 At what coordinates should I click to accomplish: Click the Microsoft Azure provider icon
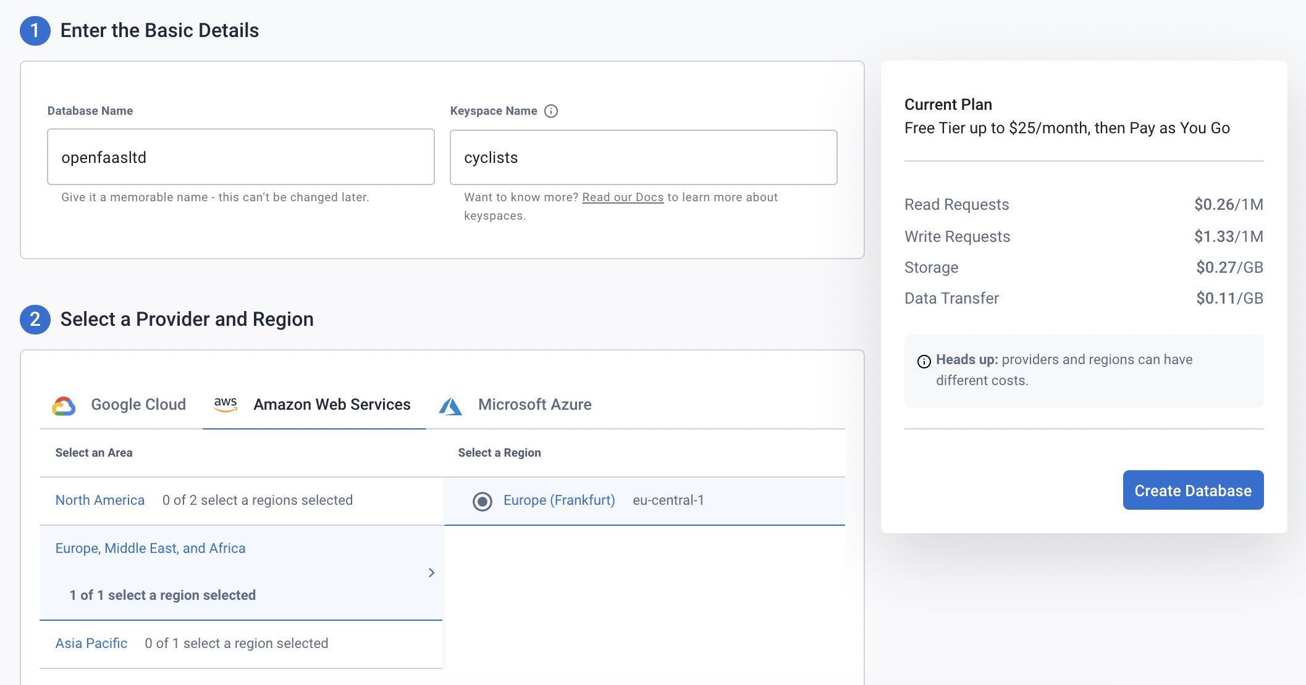tap(450, 404)
